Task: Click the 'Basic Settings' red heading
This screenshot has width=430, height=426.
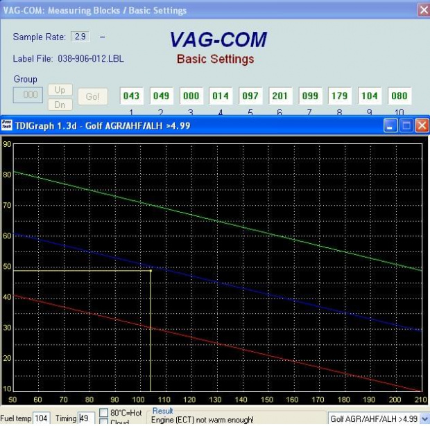Action: click(x=215, y=60)
